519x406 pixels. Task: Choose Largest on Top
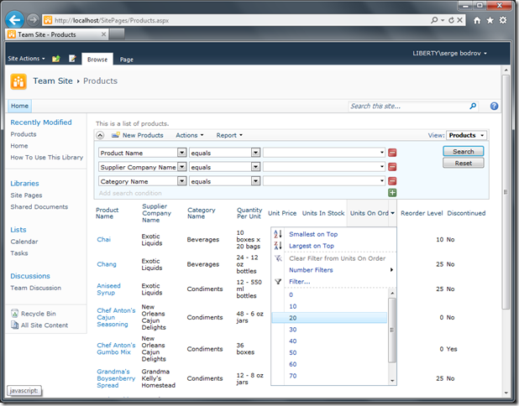coord(312,246)
